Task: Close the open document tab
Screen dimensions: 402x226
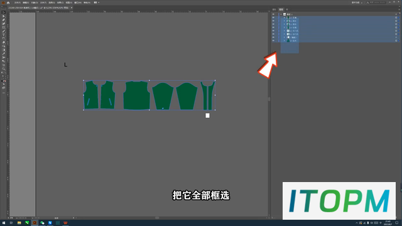Action: pyautogui.click(x=72, y=8)
